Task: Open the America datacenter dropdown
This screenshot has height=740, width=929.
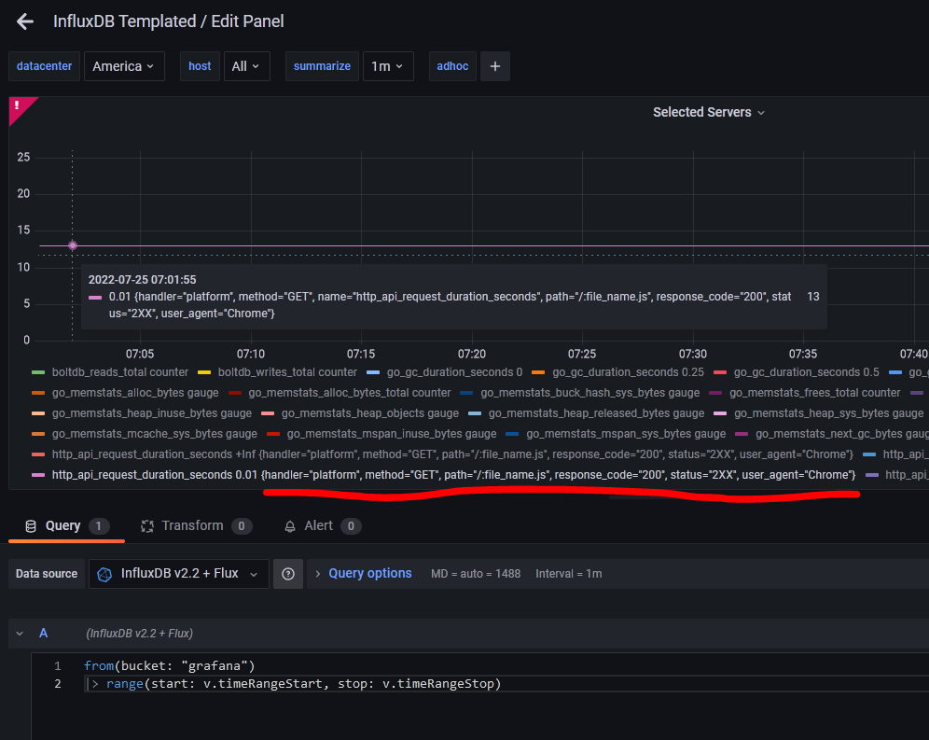Action: (x=124, y=65)
